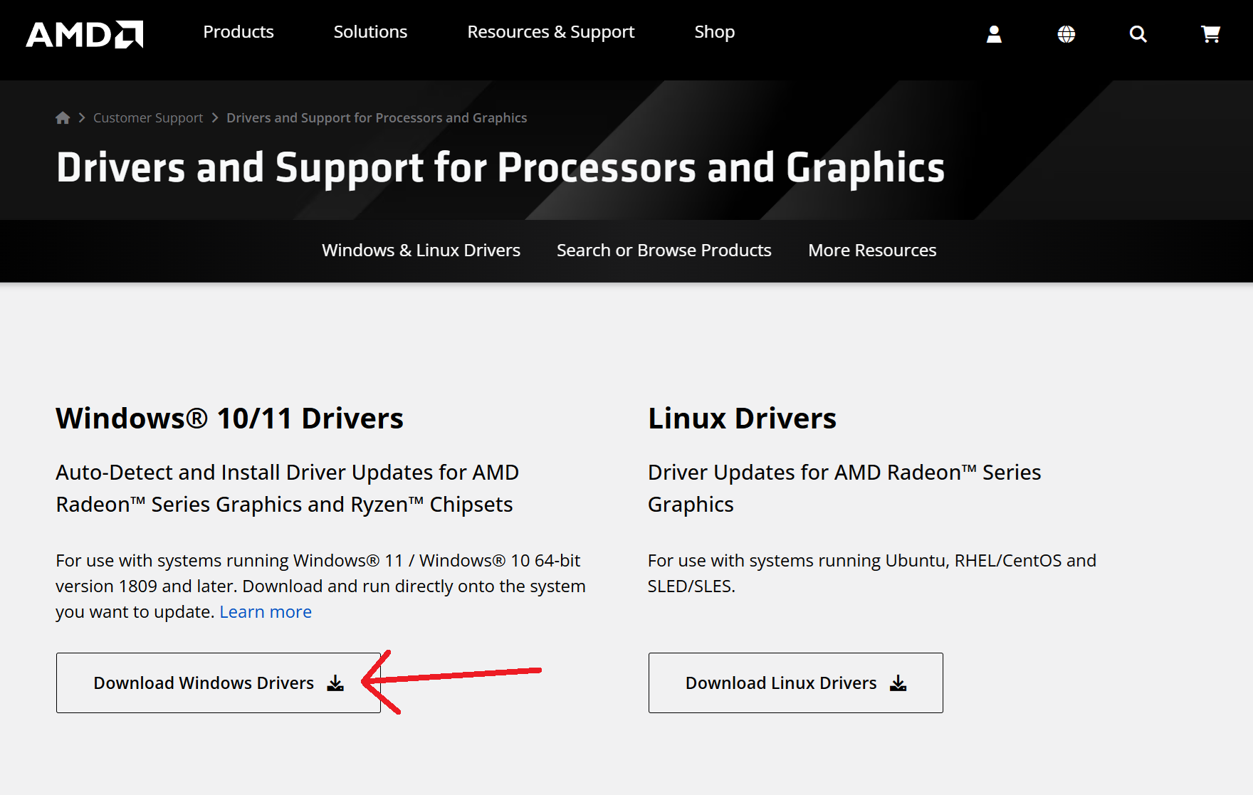Click the home breadcrumb icon
Image resolution: width=1253 pixels, height=795 pixels.
pyautogui.click(x=63, y=118)
